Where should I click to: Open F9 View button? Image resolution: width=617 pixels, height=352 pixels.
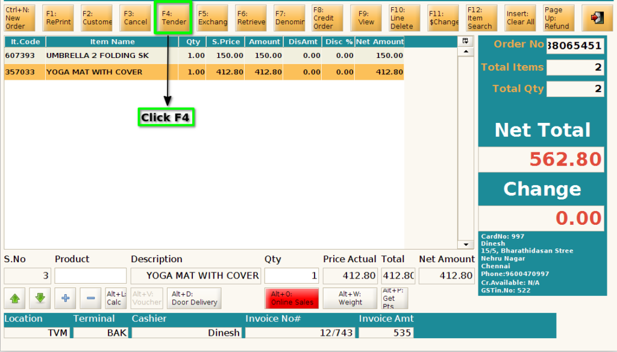pyautogui.click(x=366, y=17)
